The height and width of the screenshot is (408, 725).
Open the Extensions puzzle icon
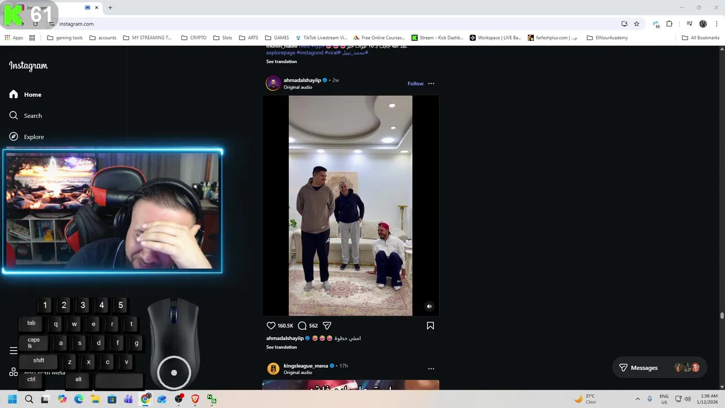pyautogui.click(x=669, y=24)
